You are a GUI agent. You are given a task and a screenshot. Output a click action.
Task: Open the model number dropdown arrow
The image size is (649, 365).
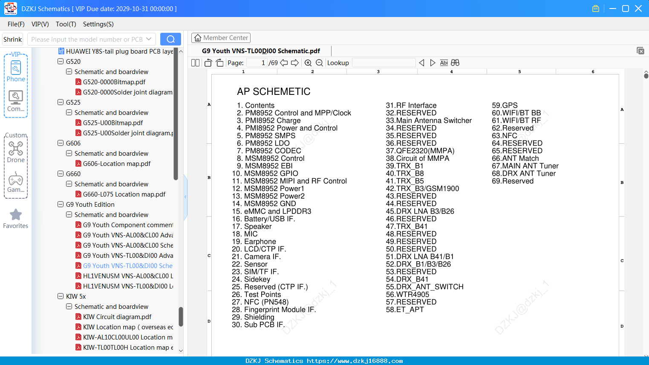click(149, 39)
